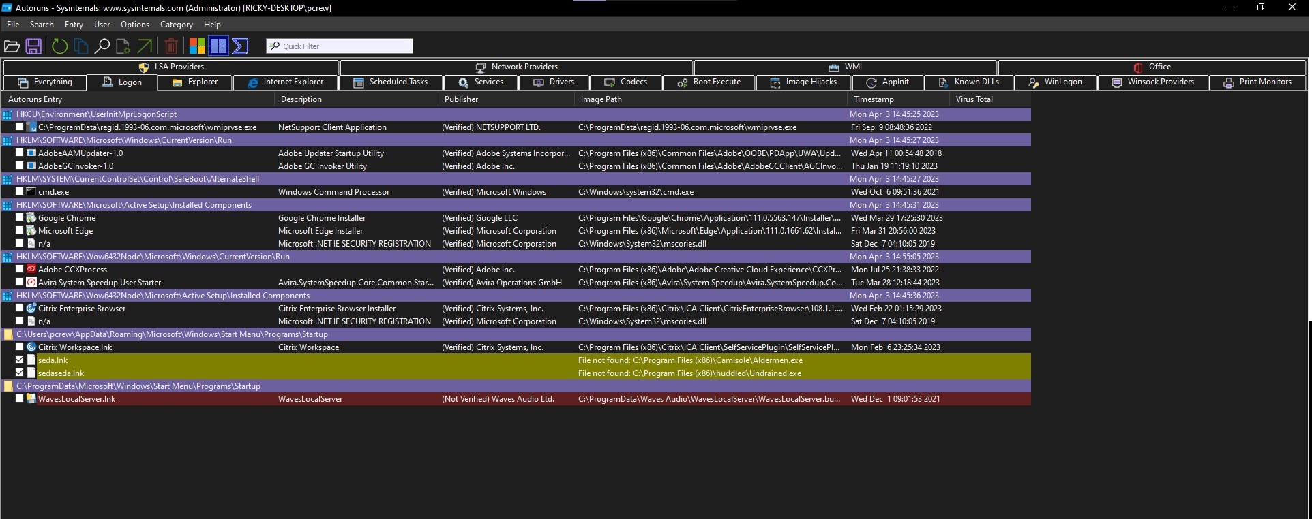Image resolution: width=1312 pixels, height=519 pixels.
Task: Click the sigma VirusTotal toolbar icon
Action: click(240, 46)
